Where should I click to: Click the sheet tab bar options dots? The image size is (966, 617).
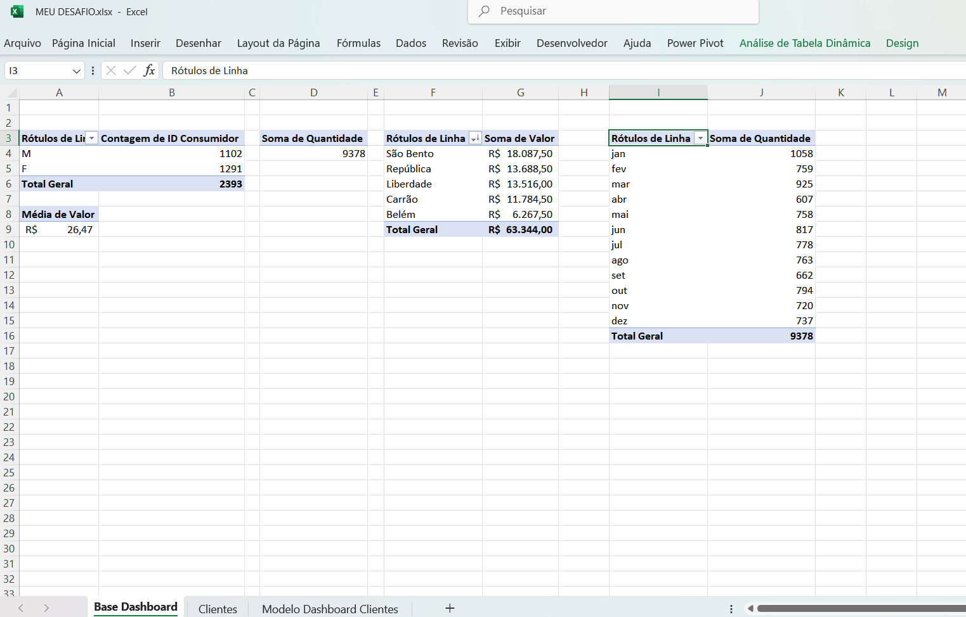(731, 609)
